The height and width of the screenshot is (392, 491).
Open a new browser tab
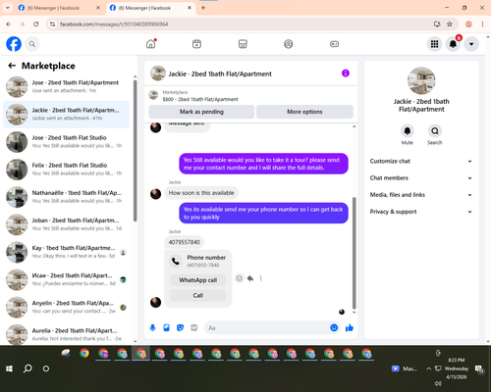tap(203, 8)
